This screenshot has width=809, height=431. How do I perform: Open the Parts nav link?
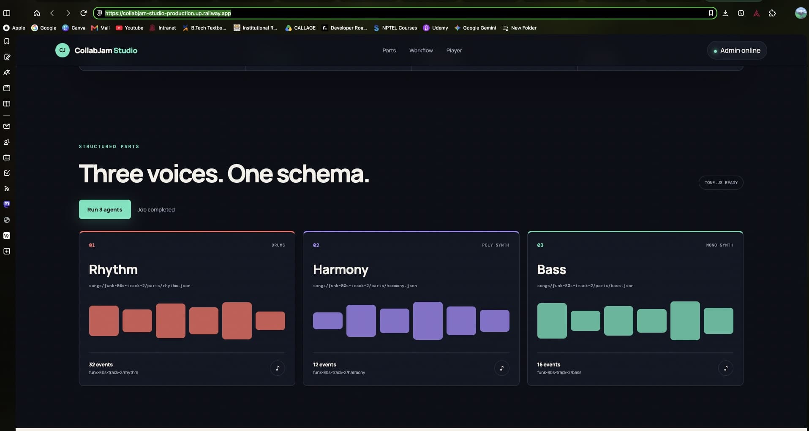[x=389, y=50]
